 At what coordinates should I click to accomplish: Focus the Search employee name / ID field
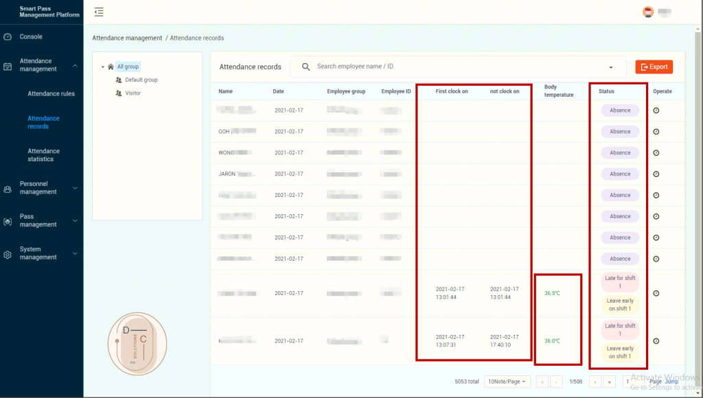453,67
